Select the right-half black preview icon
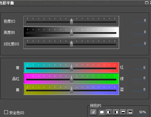The width and height of the screenshot is (151, 117). [x=109, y=112]
